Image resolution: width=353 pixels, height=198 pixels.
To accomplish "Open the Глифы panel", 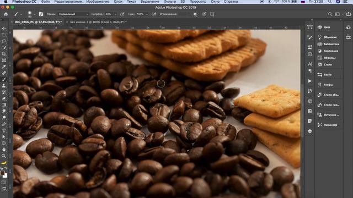I will pos(329,85).
